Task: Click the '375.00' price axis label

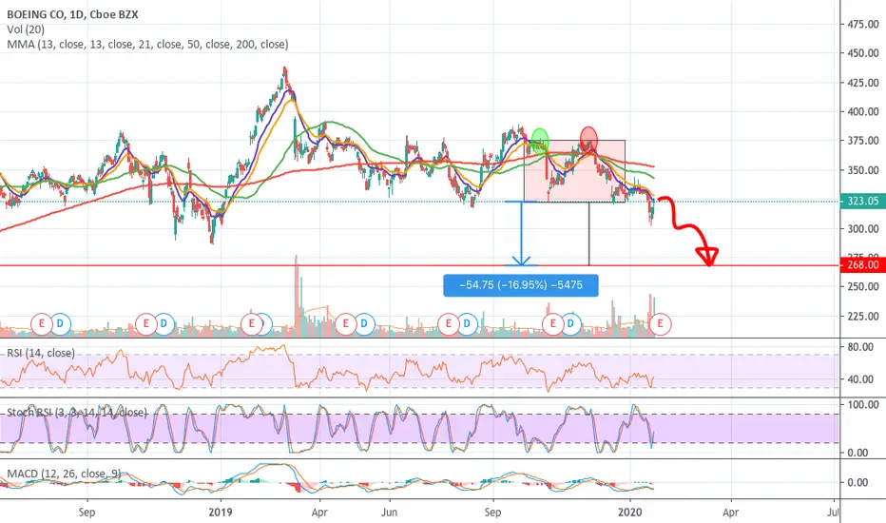Action: [x=863, y=141]
